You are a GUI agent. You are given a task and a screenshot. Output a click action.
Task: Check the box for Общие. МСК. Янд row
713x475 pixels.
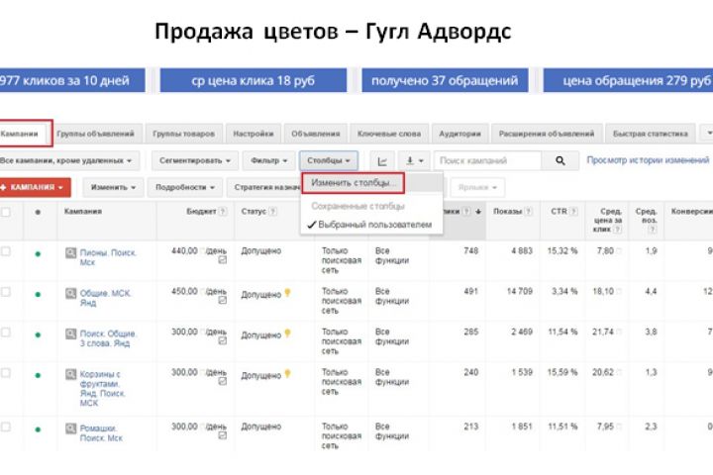click(x=6, y=292)
